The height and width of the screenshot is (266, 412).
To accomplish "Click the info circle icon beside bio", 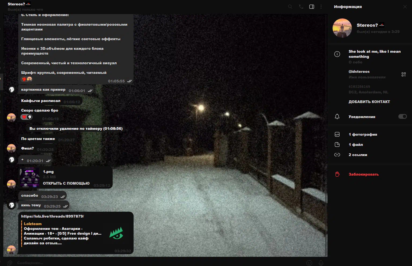I will pyautogui.click(x=337, y=54).
